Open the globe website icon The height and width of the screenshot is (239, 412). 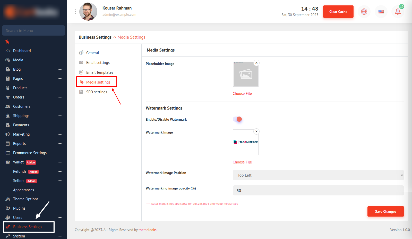pyautogui.click(x=364, y=12)
